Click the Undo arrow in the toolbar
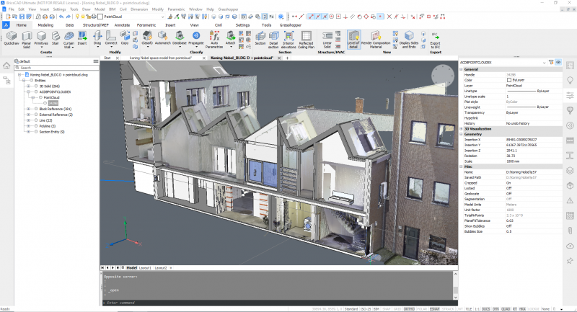Screen dimensions: 577x312 tap(61, 17)
